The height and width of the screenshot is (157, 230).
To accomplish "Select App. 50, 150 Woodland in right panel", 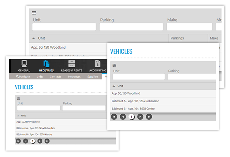I will pos(163,93).
